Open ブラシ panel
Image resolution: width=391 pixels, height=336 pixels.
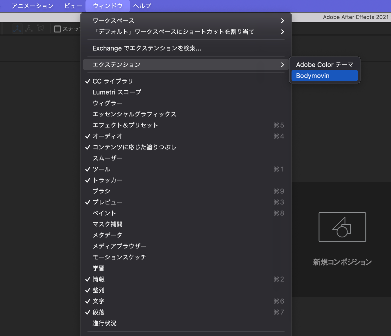186,191
